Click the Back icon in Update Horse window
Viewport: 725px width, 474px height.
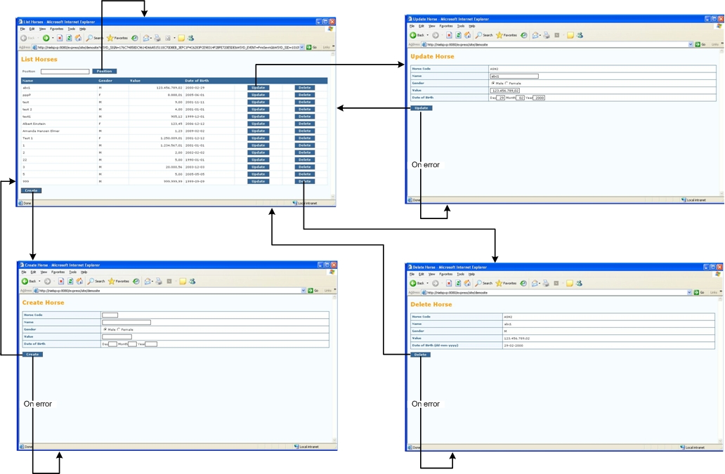417,35
